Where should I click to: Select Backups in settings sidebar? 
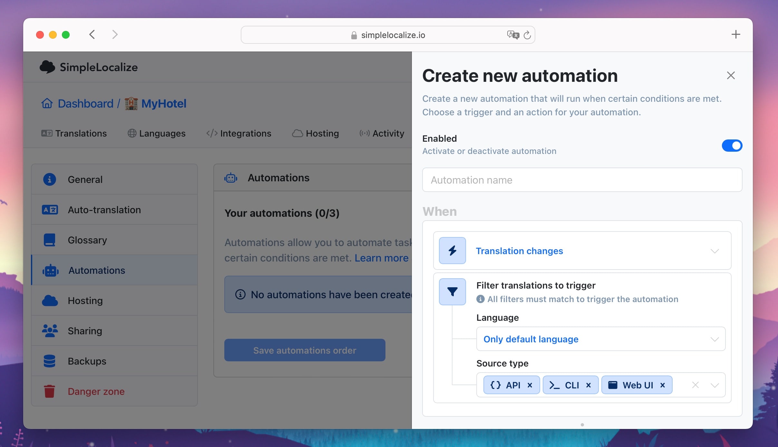point(114,361)
